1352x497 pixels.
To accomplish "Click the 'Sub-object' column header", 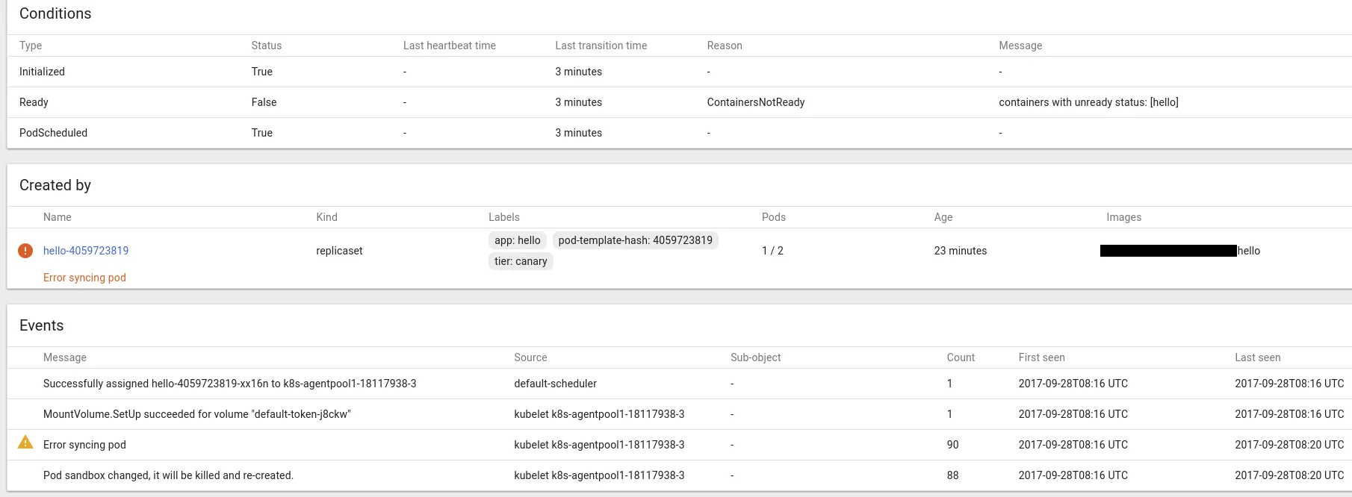I will [755, 357].
